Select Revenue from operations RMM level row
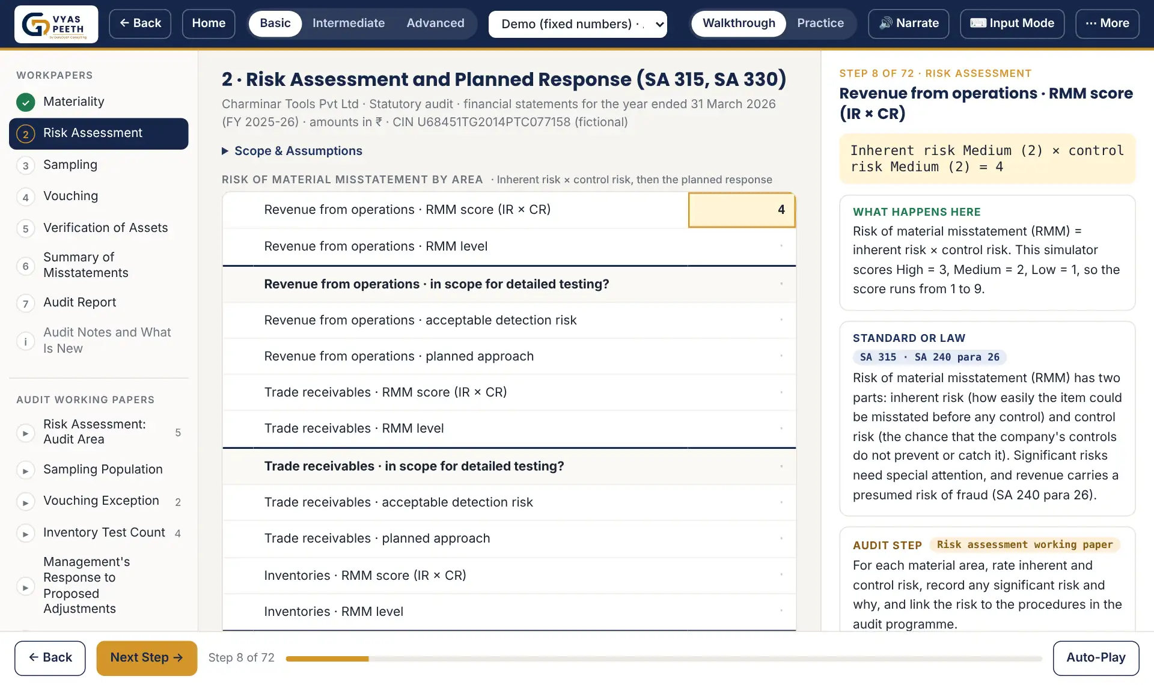 click(509, 246)
